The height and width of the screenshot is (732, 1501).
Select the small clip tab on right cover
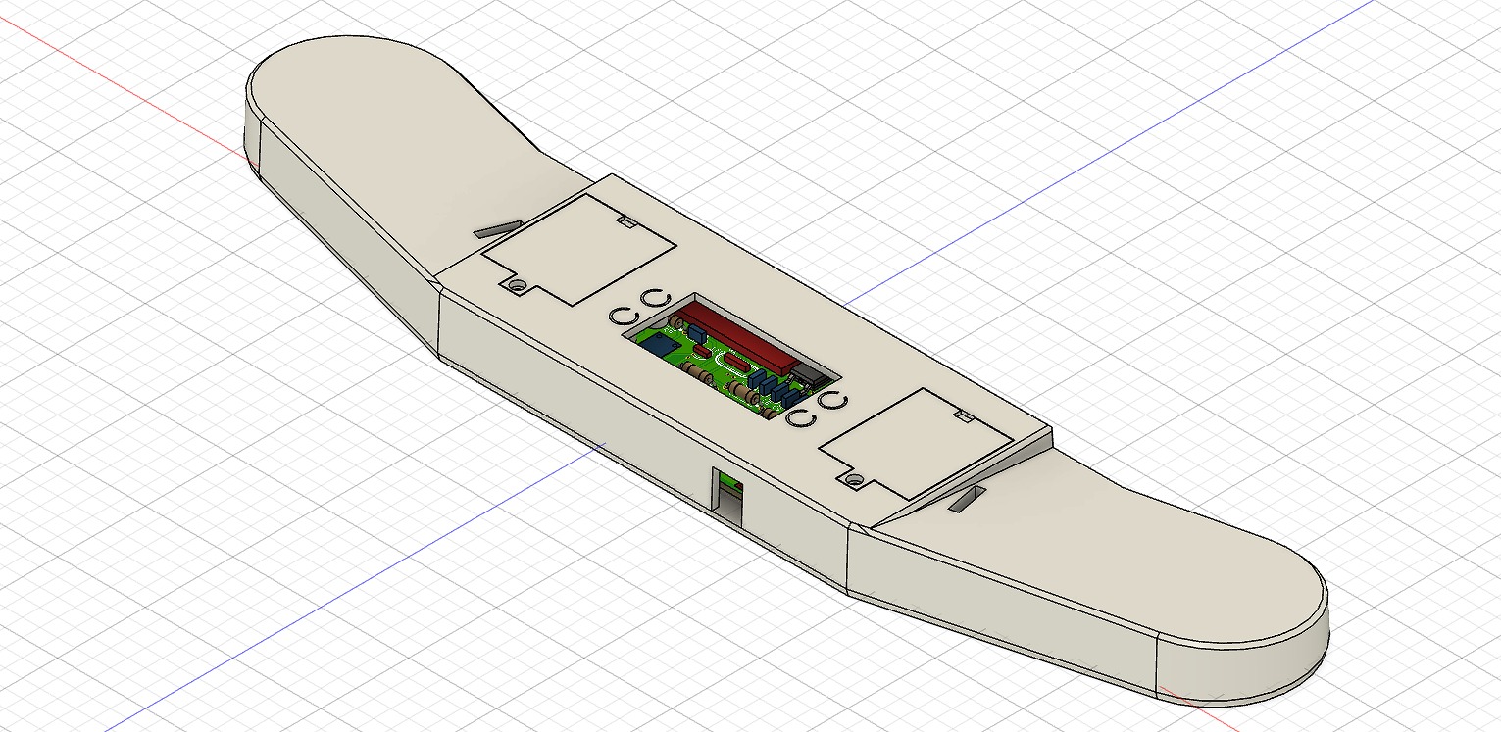[961, 417]
